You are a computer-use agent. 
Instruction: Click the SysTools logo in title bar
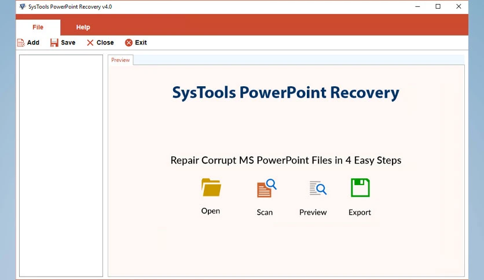point(23,6)
